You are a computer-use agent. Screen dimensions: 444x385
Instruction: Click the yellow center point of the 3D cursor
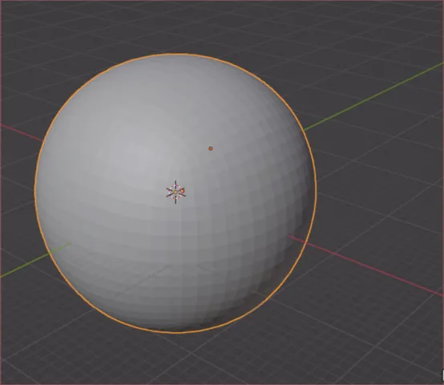pos(176,192)
